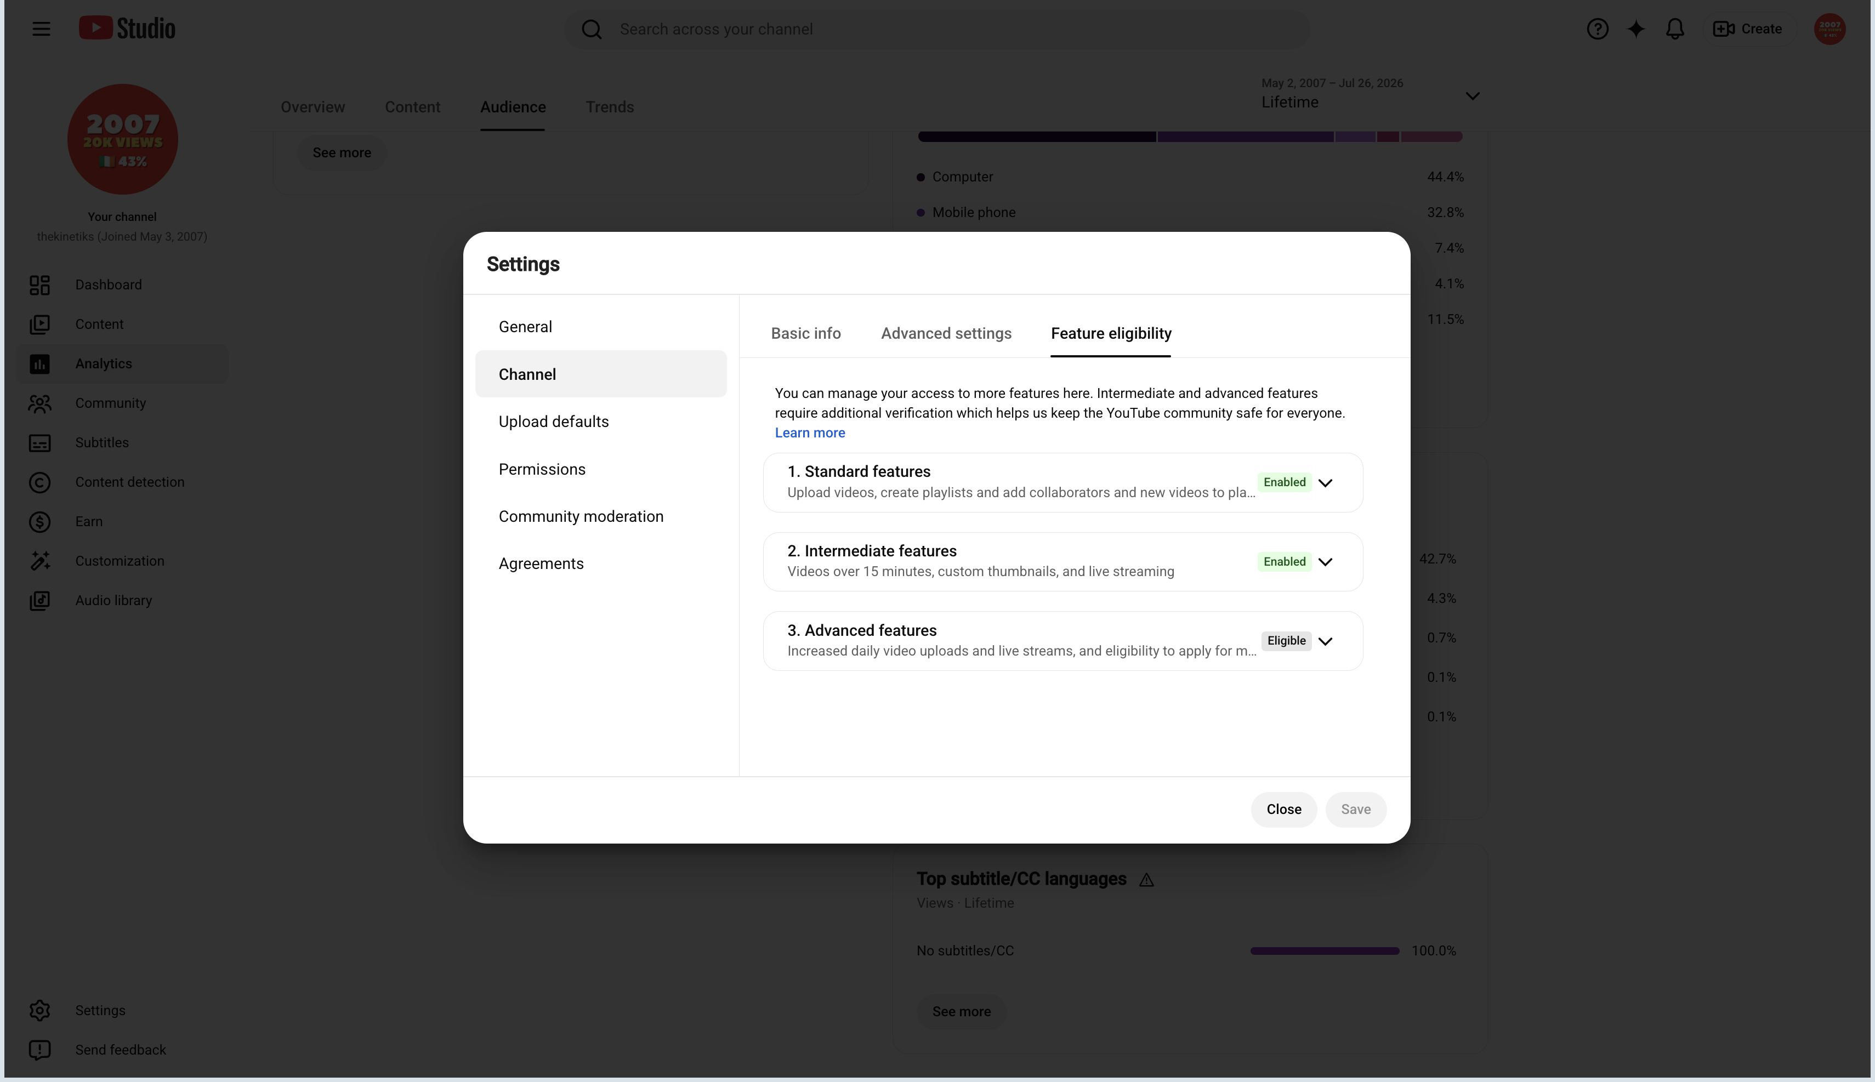Expand the Intermediate features section

pos(1325,562)
